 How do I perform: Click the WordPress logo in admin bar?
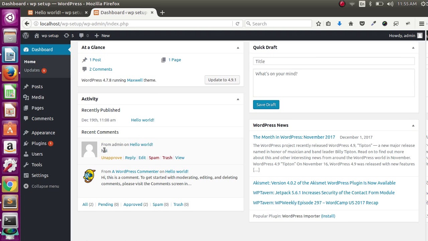(x=26, y=35)
